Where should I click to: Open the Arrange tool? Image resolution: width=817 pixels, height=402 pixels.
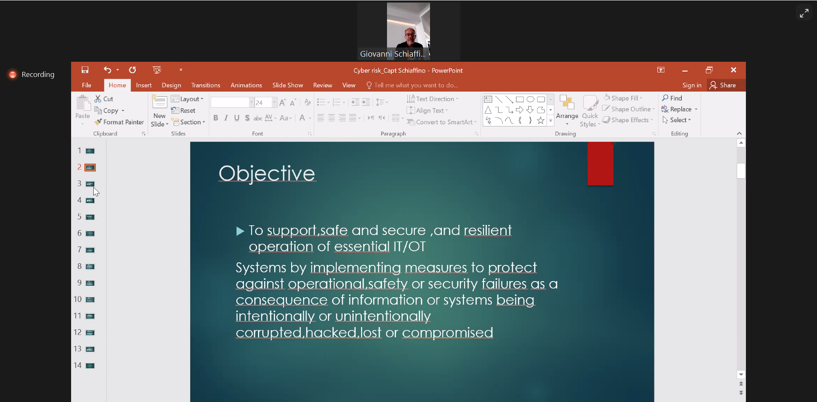(567, 111)
